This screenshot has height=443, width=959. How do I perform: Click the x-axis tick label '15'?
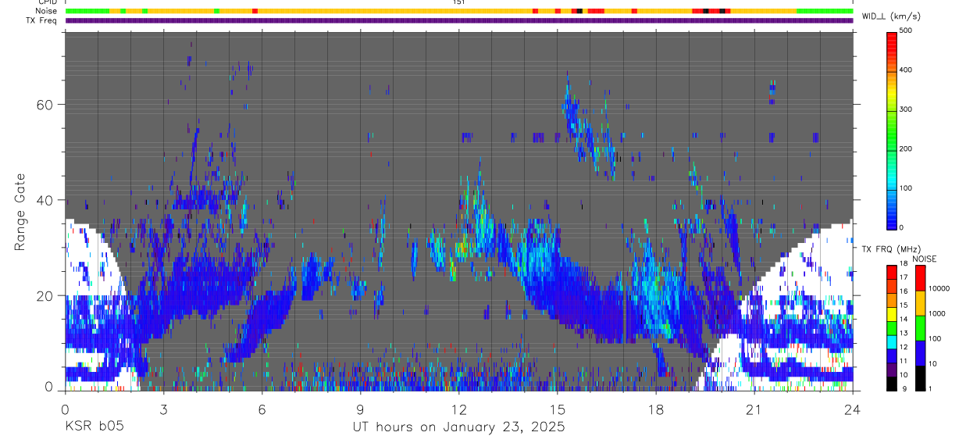click(x=557, y=409)
